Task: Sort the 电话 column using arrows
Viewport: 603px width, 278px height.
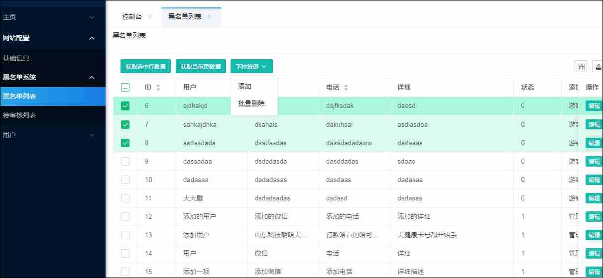Action: click(346, 88)
